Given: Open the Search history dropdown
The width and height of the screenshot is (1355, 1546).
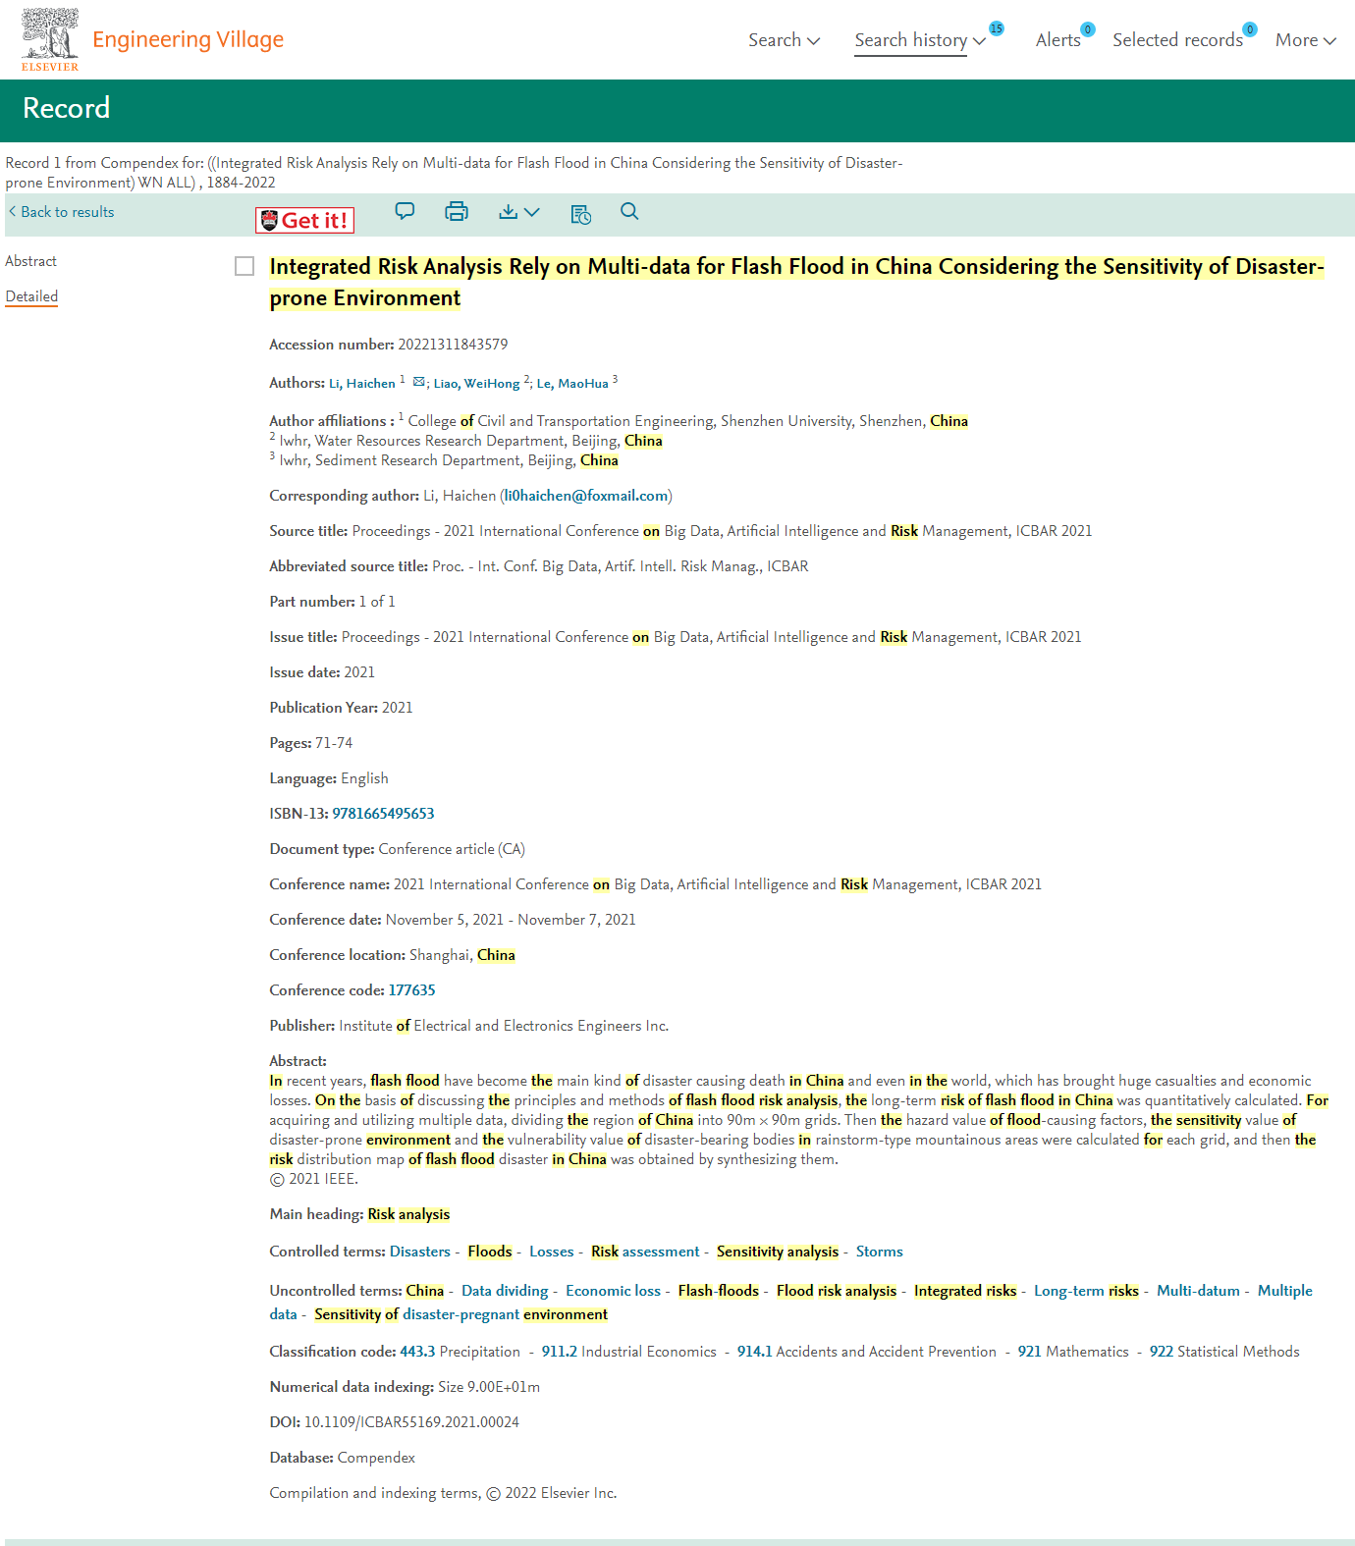Looking at the screenshot, I should [x=919, y=40].
